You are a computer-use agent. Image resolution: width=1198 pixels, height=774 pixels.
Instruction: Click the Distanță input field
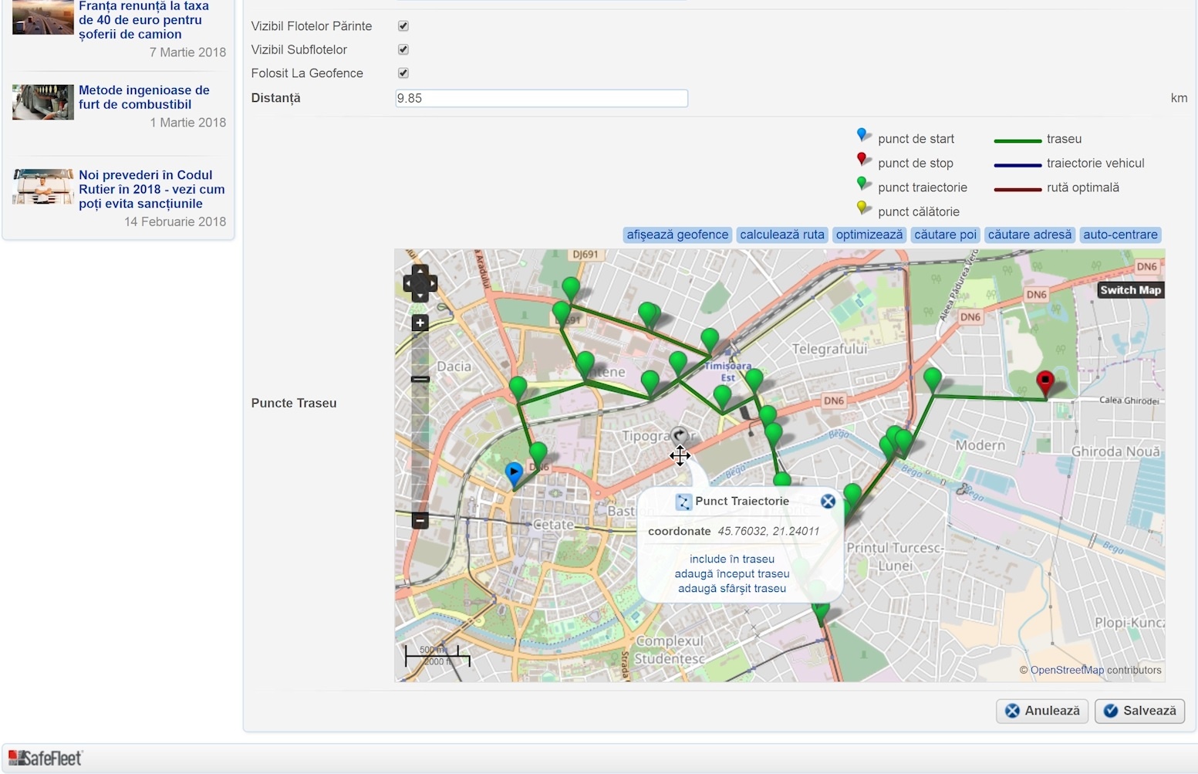coord(541,98)
